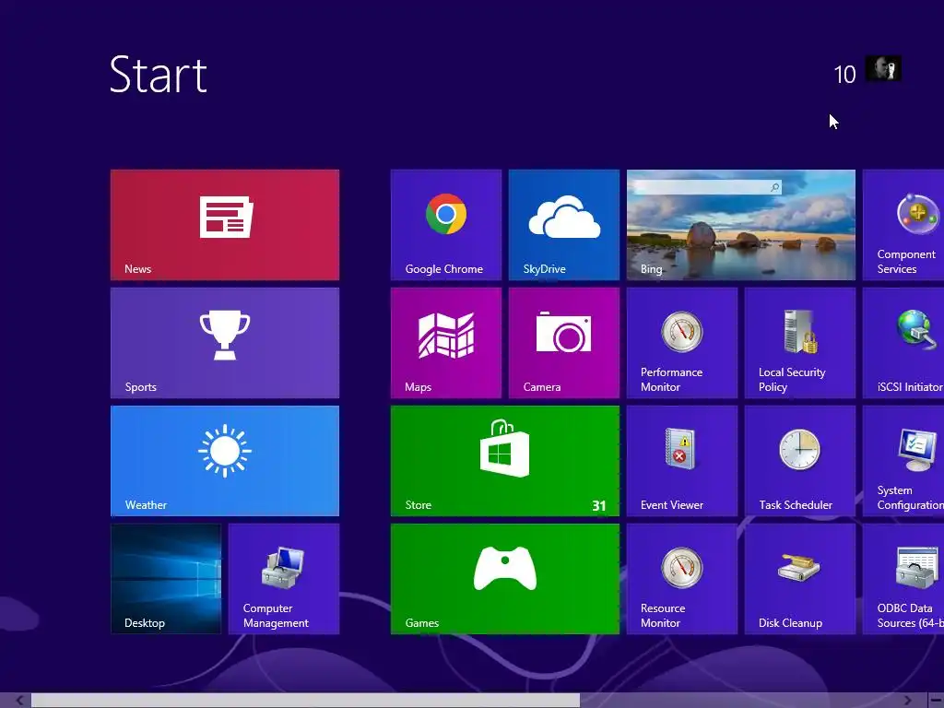This screenshot has height=708, width=944.
Task: Open the News tile
Action: pyautogui.click(x=225, y=225)
